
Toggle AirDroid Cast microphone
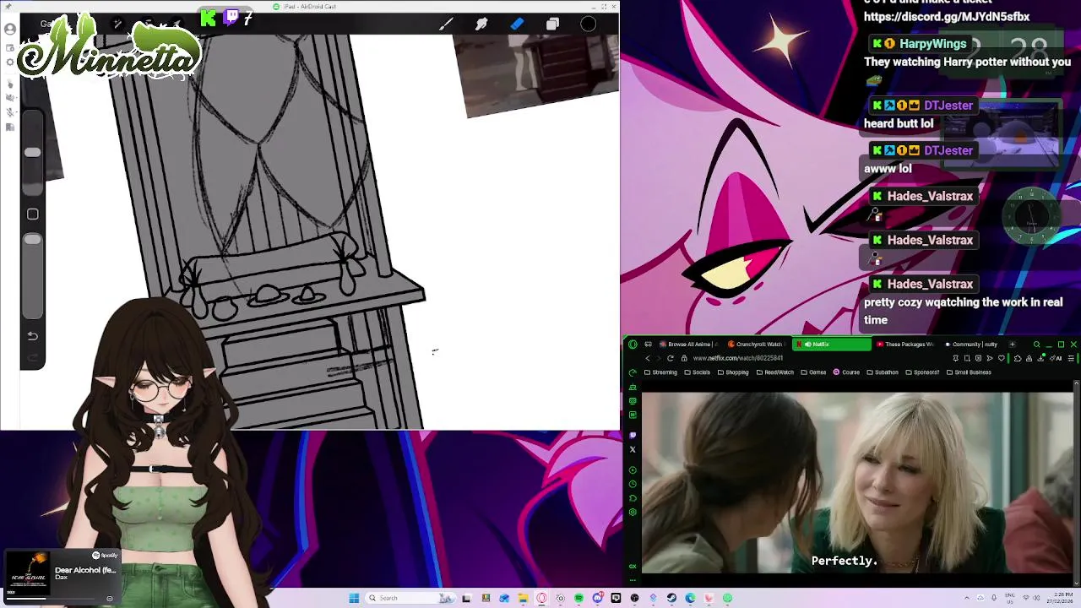(x=10, y=111)
